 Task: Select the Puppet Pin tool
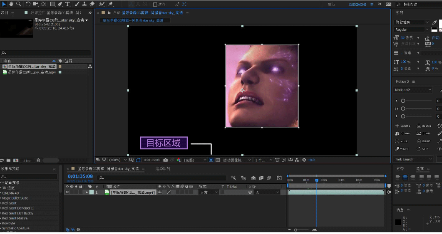click(x=111, y=4)
